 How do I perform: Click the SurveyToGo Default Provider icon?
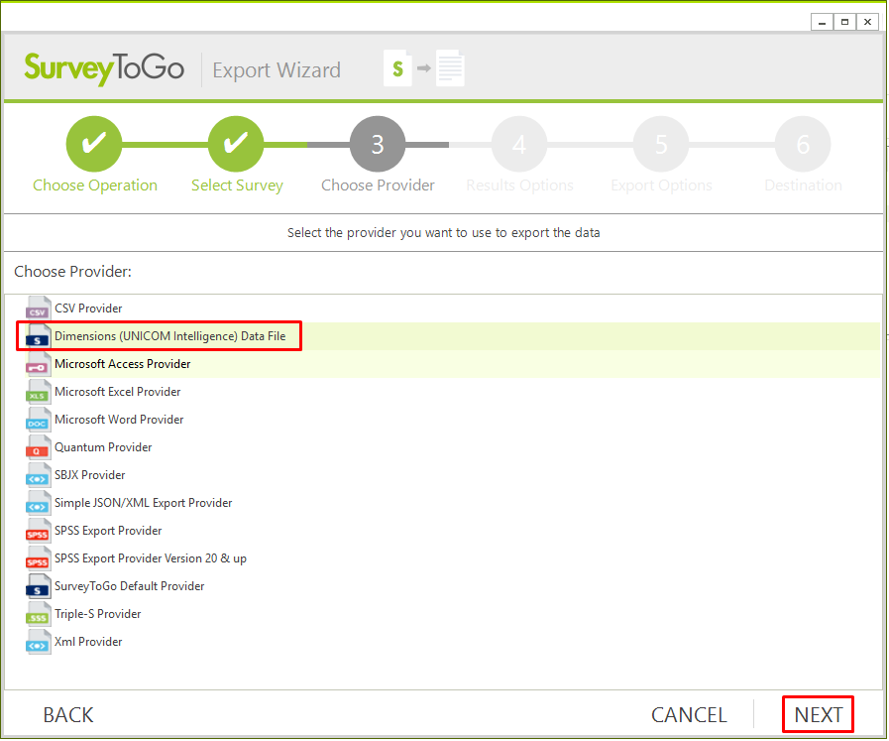[38, 586]
